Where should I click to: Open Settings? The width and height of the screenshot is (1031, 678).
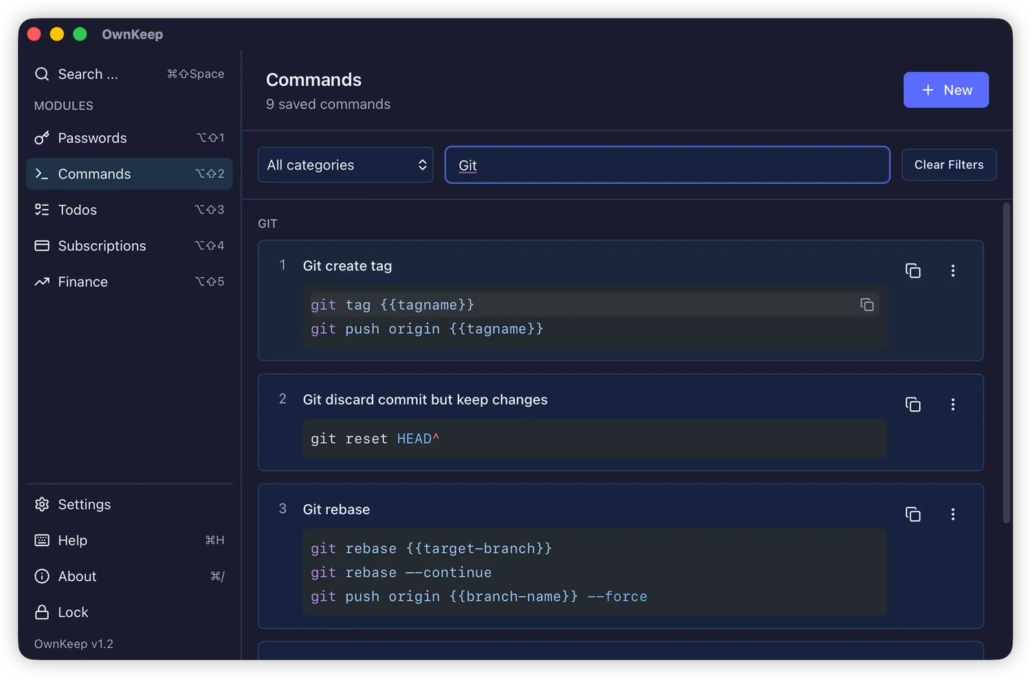coord(129,504)
